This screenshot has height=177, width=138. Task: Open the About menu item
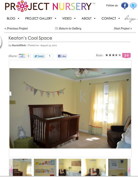click(x=87, y=19)
